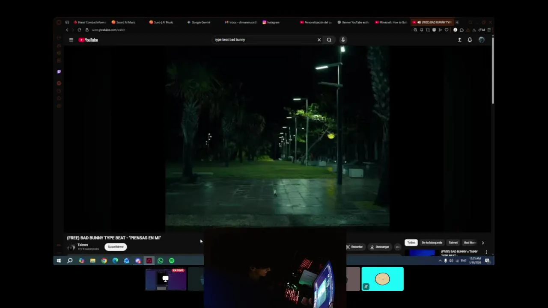The image size is (548, 308).
Task: Click the Descargar button
Action: tap(380, 247)
